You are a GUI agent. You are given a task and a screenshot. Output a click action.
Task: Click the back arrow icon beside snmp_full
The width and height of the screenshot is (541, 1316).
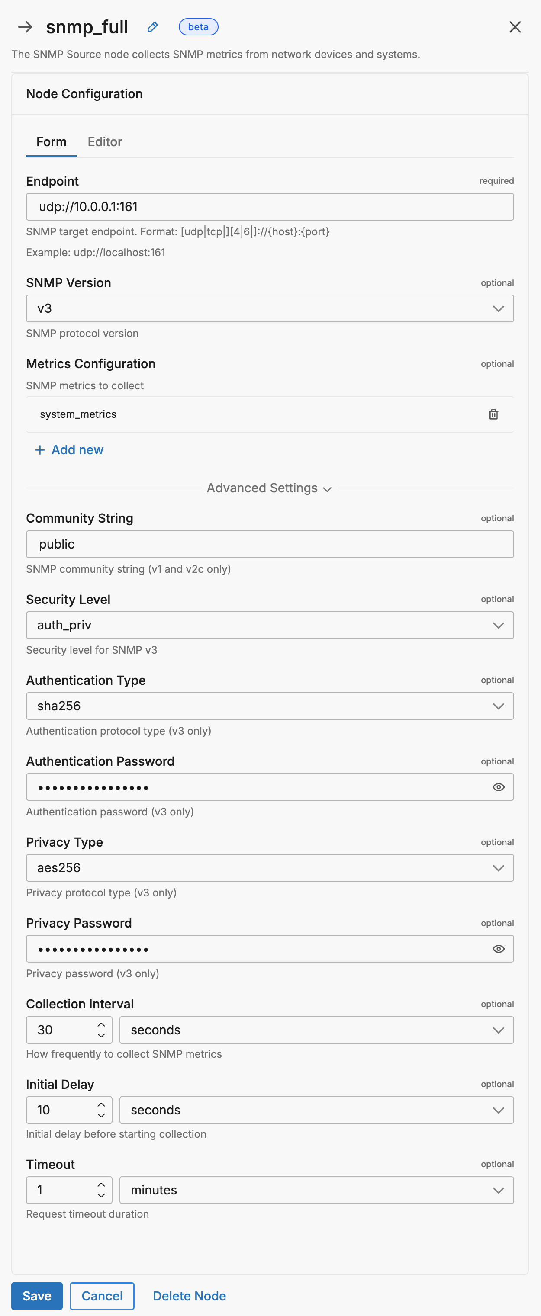point(25,27)
